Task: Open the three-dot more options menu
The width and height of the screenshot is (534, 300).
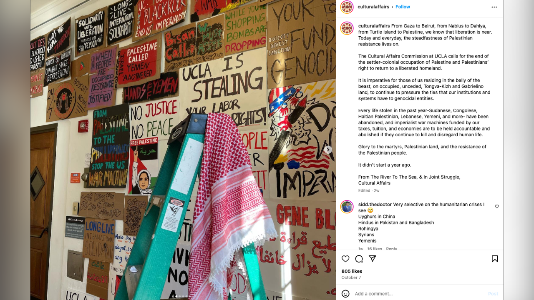Action: (494, 7)
